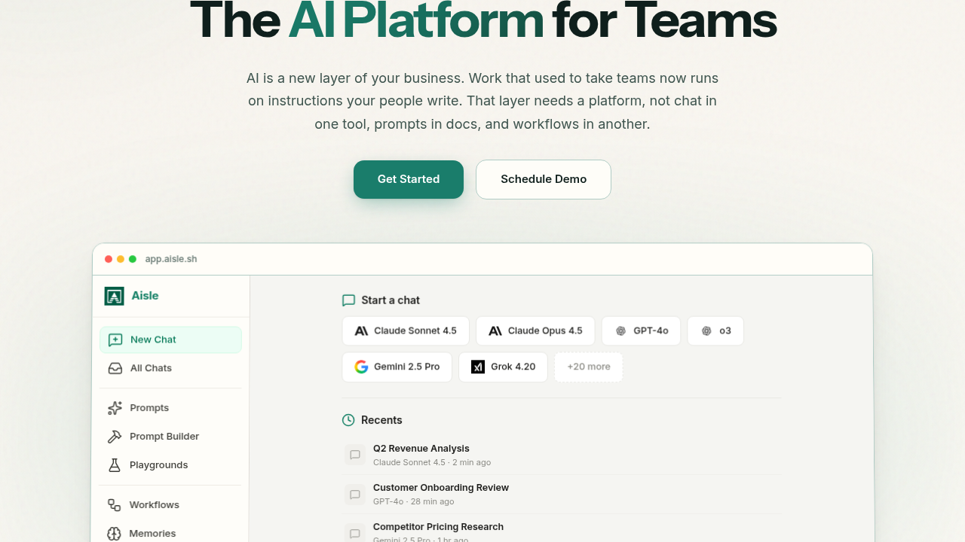Open Memories in the sidebar
Viewport: 965px width, 542px height.
170,534
